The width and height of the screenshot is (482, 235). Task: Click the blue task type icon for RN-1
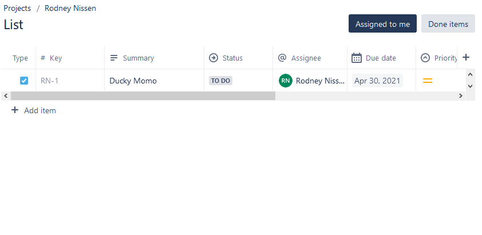(x=24, y=81)
